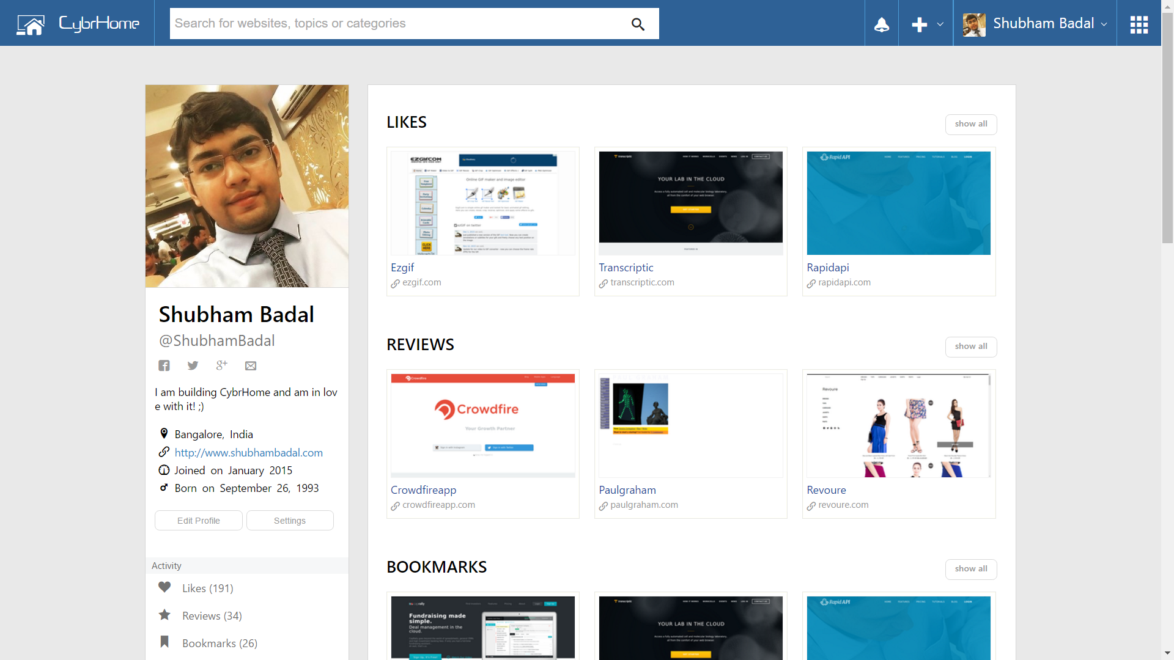Viewport: 1174px width, 660px height.
Task: Click the Ezgif title link
Action: coord(402,268)
